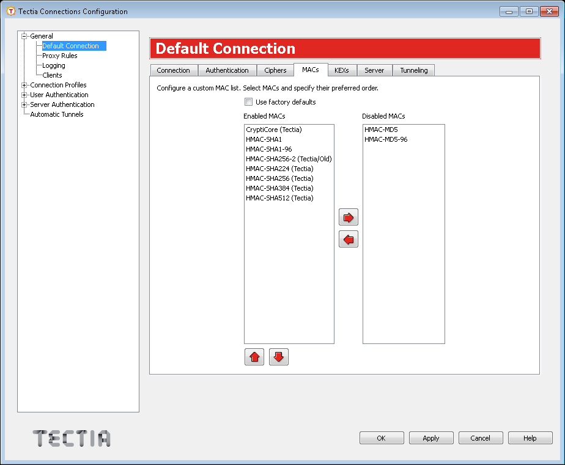This screenshot has width=565, height=465.
Task: Click the OK button
Action: 382,438
